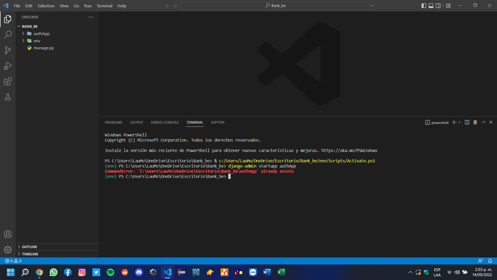Click the split terminal button
The image size is (497, 280).
click(467, 122)
